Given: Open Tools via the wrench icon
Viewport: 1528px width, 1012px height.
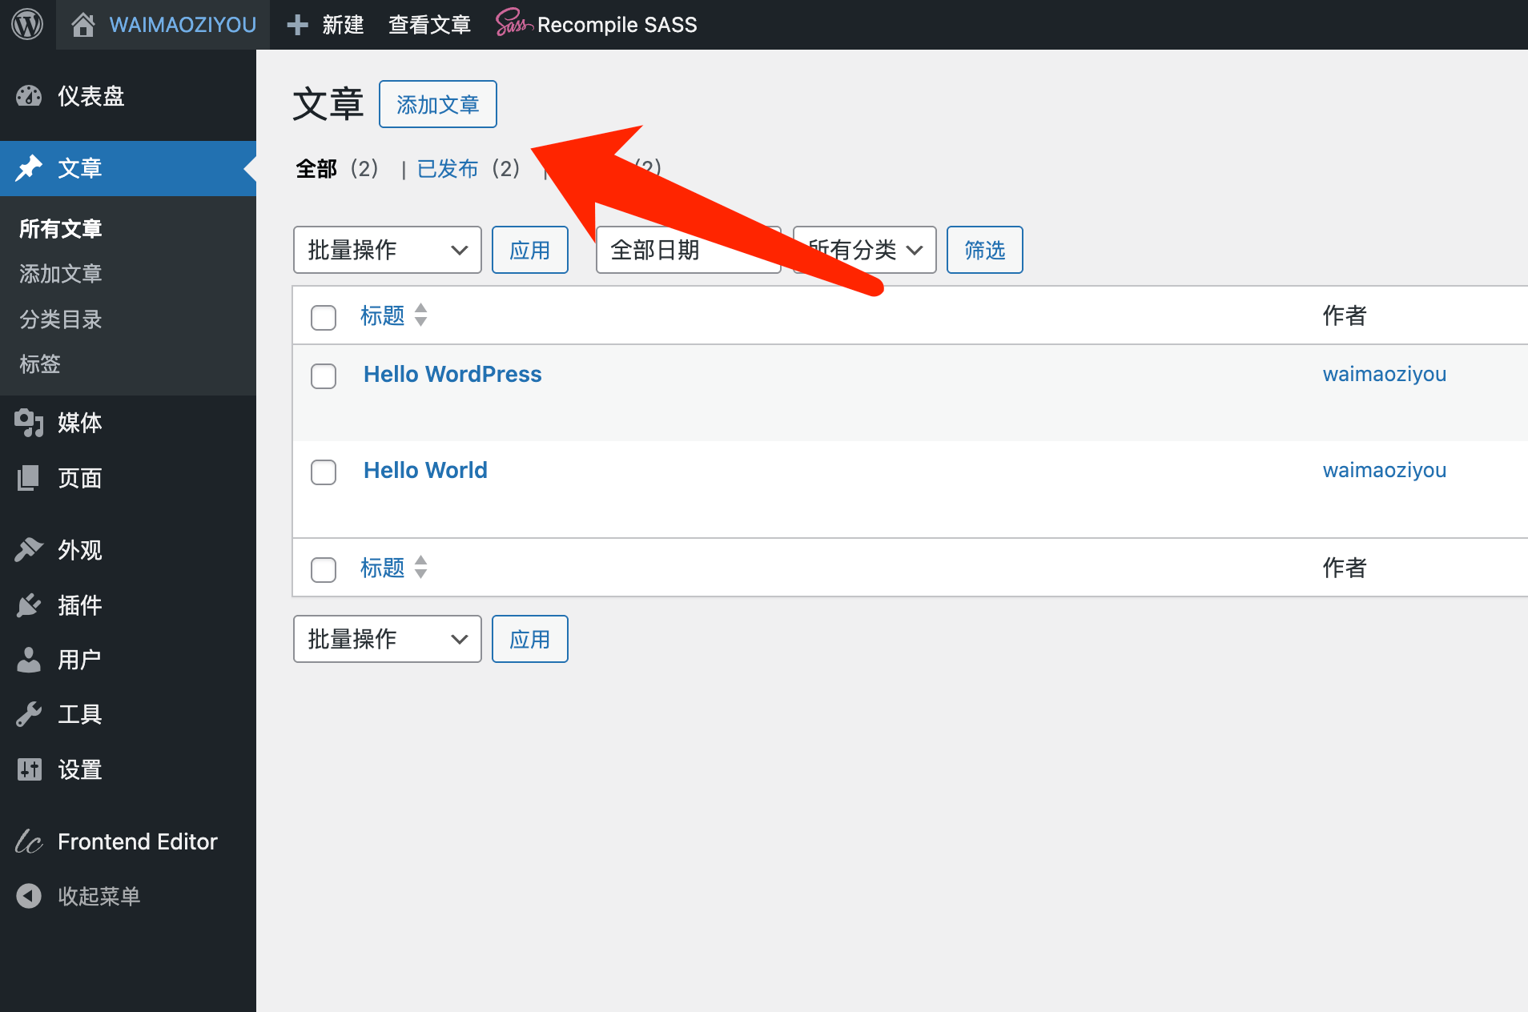Looking at the screenshot, I should tap(29, 714).
